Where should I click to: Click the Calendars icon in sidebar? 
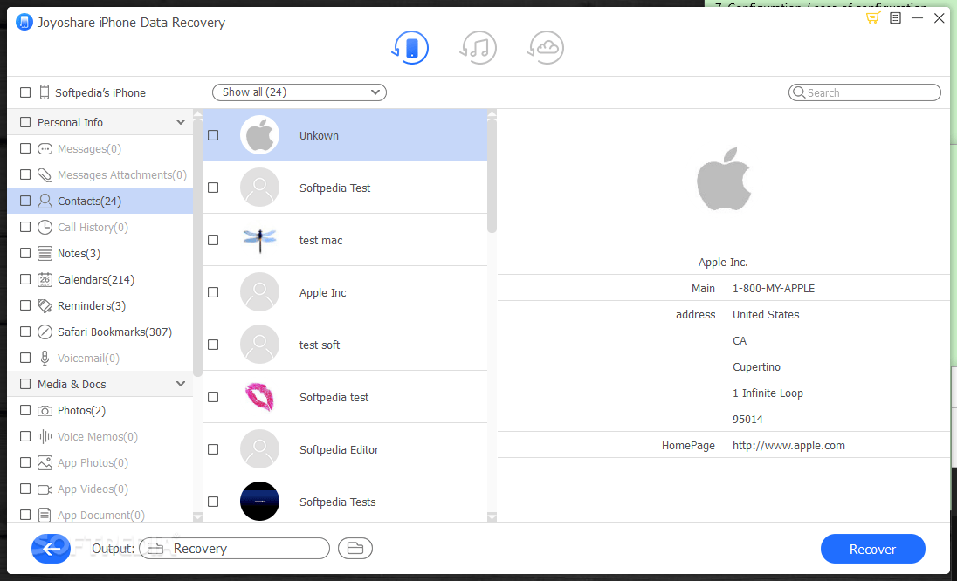click(x=45, y=280)
